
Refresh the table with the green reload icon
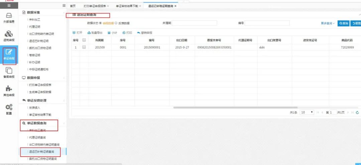click(357, 113)
